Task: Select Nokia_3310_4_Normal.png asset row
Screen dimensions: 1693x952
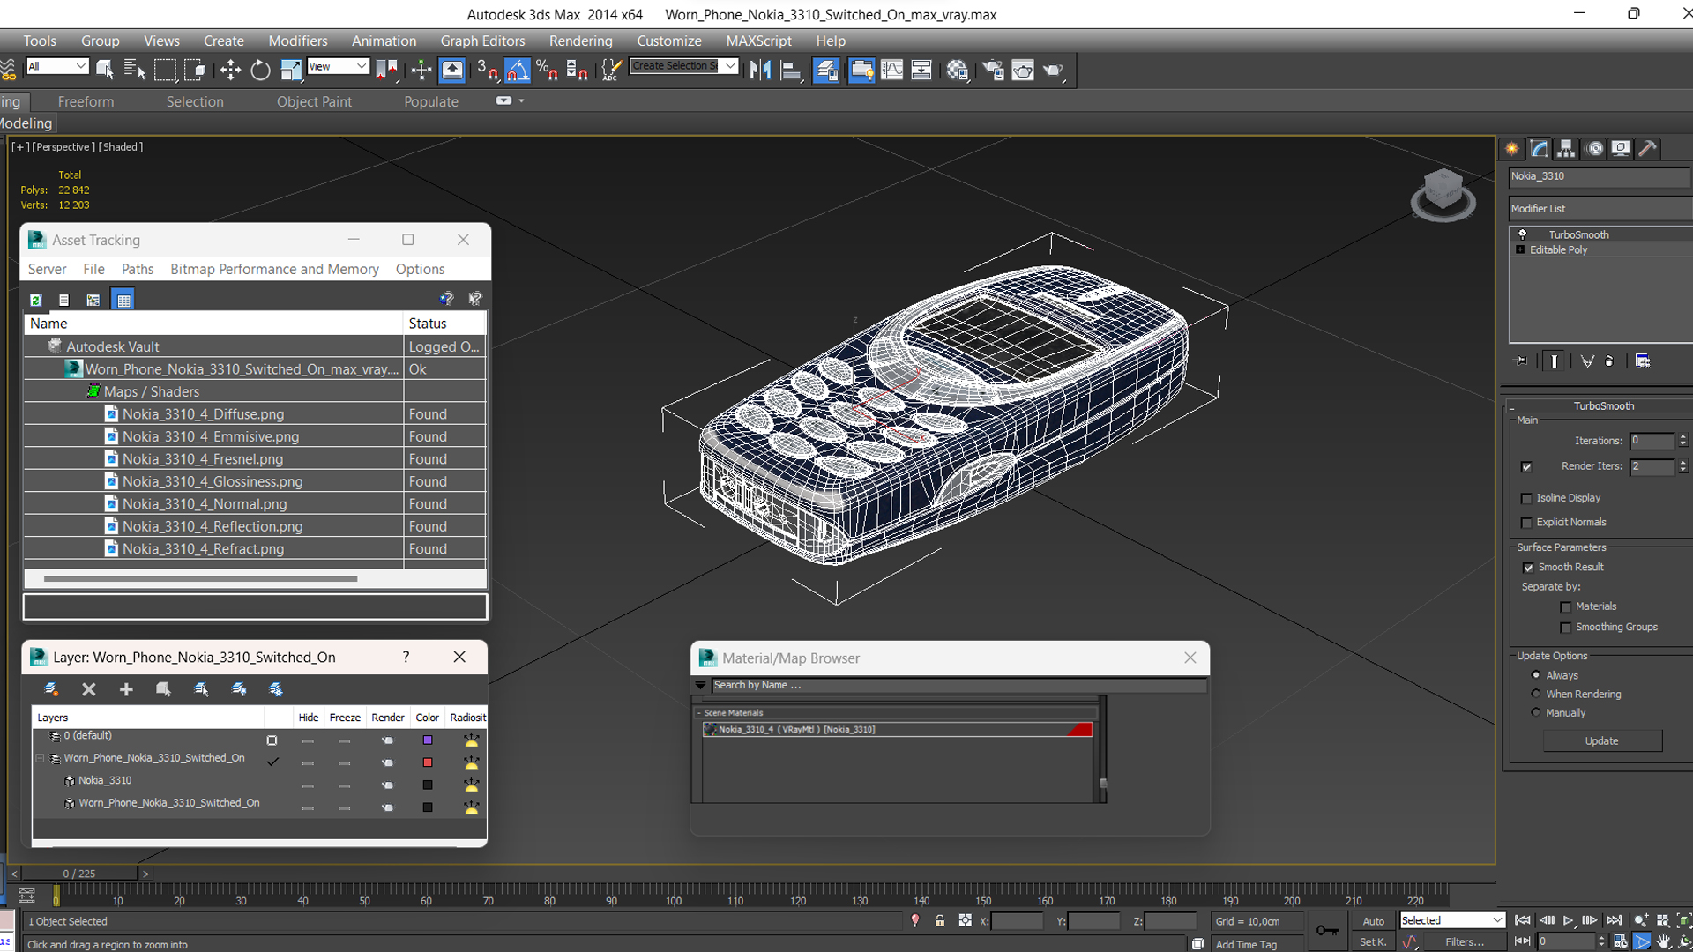Action: pos(255,503)
